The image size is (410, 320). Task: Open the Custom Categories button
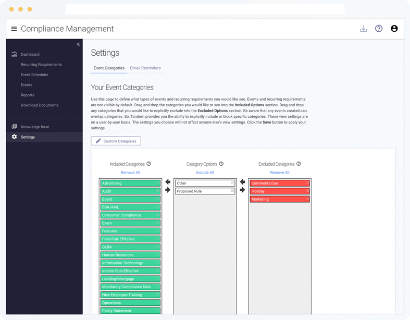116,141
